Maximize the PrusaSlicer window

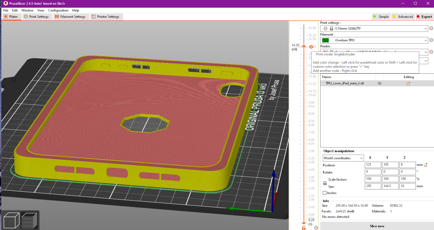pos(415,3)
